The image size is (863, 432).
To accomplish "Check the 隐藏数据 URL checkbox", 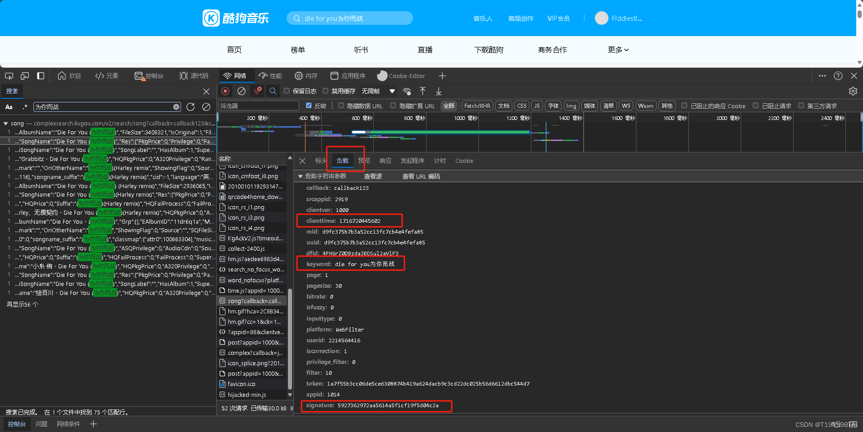I will (x=341, y=106).
